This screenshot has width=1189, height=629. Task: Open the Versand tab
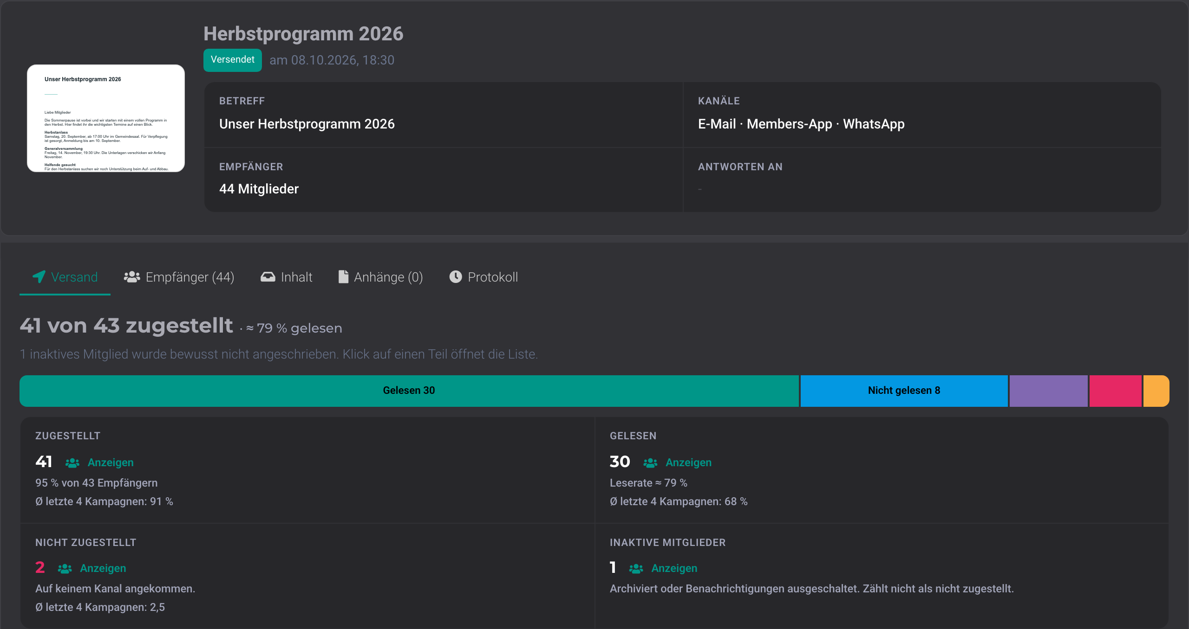[65, 277]
